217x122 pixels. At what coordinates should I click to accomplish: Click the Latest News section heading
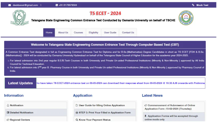click(152, 96)
